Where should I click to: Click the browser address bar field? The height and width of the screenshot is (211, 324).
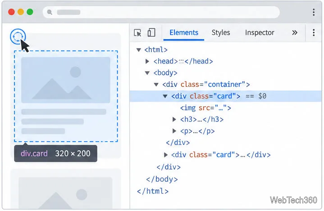click(x=161, y=12)
